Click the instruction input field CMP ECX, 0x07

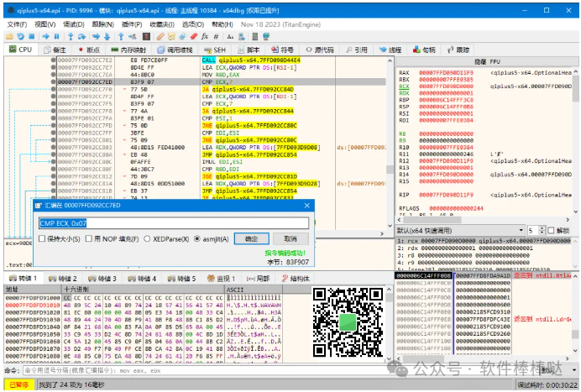pos(174,223)
